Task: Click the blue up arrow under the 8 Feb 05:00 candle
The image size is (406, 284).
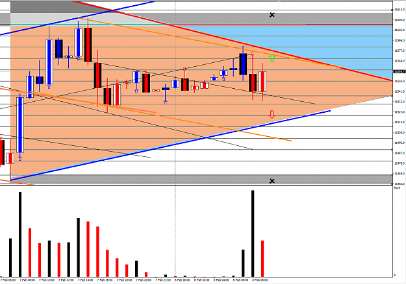Action: 223,78
